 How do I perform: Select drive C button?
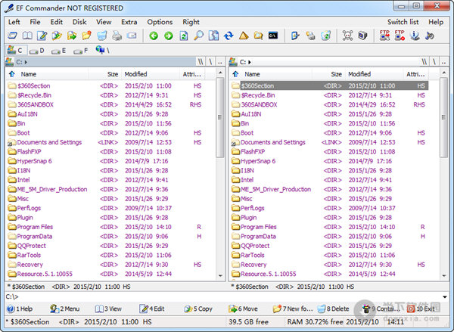pos(16,51)
